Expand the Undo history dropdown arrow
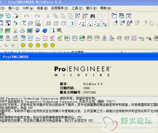Viewport: 158px width, 133px height. 31,16
